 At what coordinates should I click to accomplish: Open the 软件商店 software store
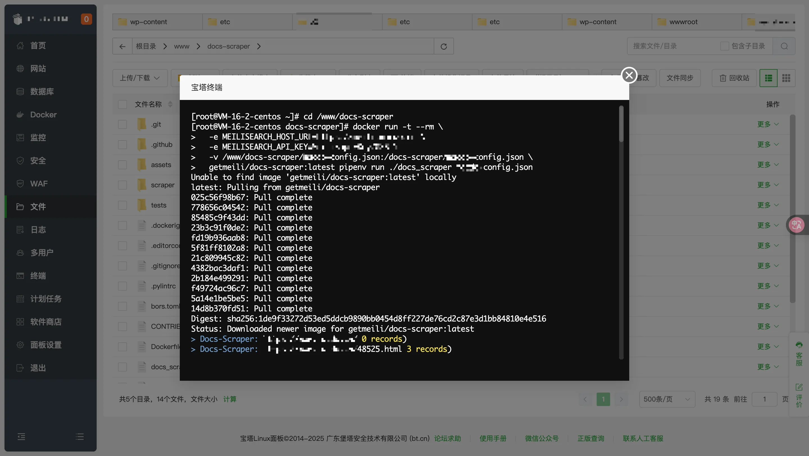coord(50,322)
